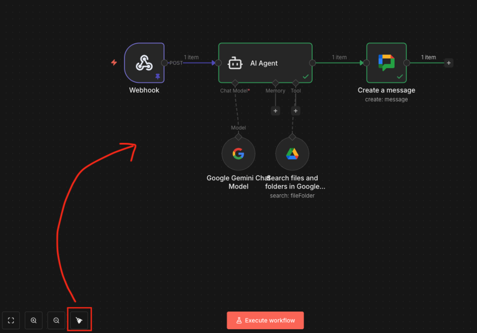Click the green checkmark on AI Agent
Image resolution: width=477 pixels, height=333 pixels.
(x=306, y=76)
